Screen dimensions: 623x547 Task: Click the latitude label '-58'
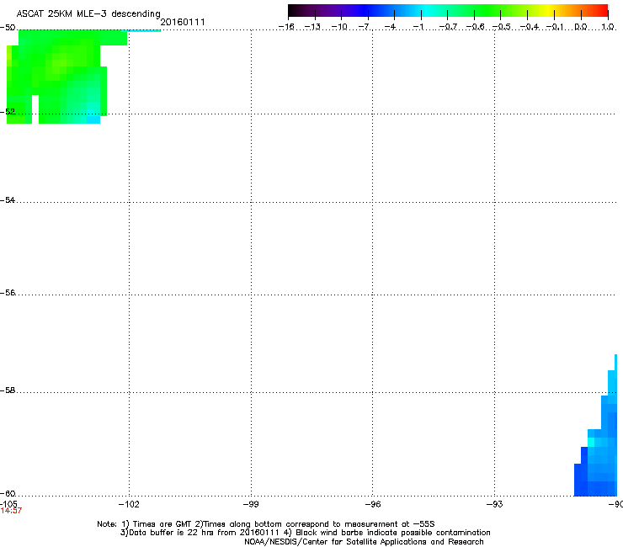point(8,390)
